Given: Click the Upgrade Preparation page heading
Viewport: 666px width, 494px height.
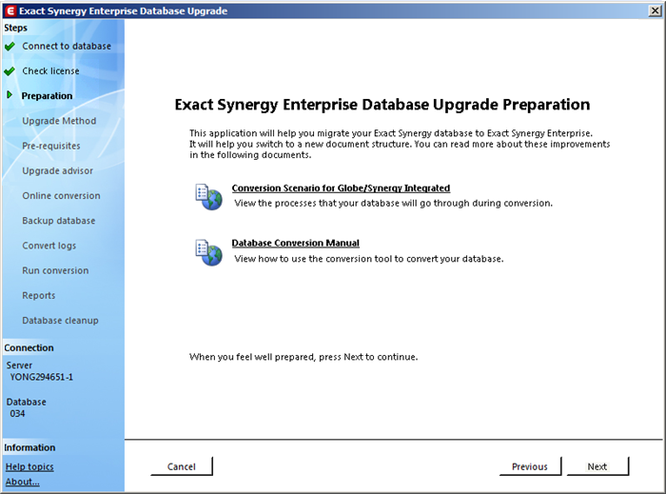Looking at the screenshot, I should click(x=382, y=105).
